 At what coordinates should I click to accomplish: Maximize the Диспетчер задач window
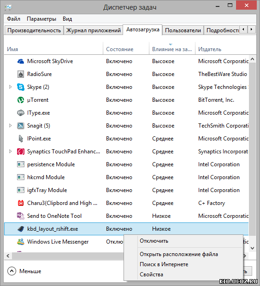(230, 6)
